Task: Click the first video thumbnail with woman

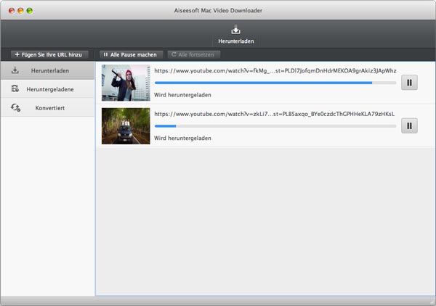Action: tap(126, 83)
